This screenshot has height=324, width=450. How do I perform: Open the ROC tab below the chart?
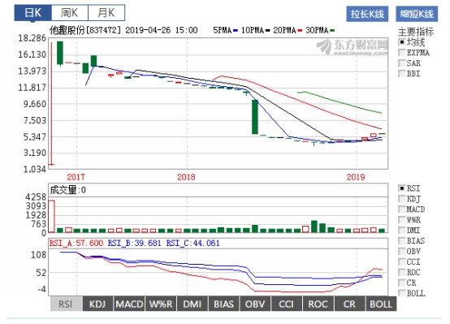click(x=318, y=304)
